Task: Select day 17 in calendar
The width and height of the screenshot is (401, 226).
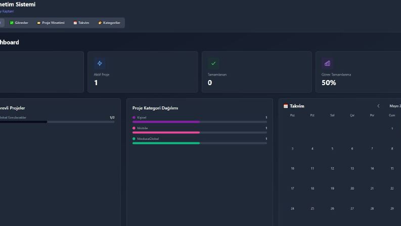Action: tap(292, 189)
